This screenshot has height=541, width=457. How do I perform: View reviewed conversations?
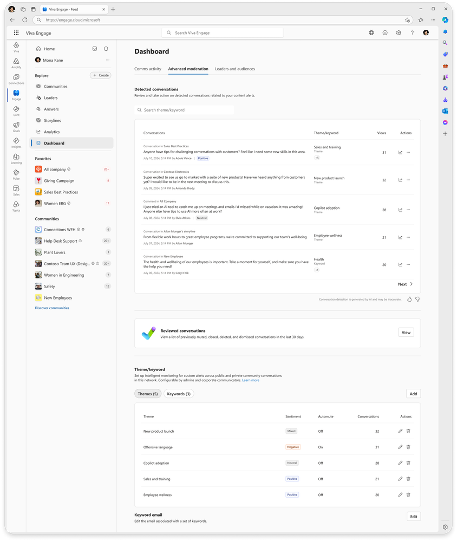click(x=406, y=333)
